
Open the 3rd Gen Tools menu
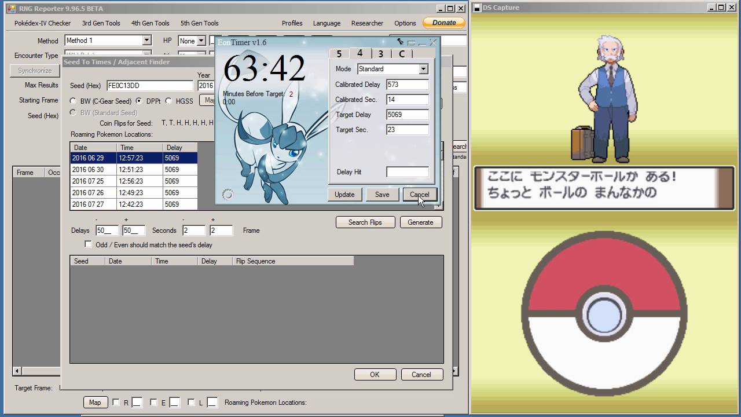(x=101, y=23)
